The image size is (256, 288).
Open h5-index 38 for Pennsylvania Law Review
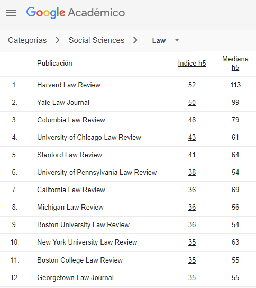(x=192, y=172)
